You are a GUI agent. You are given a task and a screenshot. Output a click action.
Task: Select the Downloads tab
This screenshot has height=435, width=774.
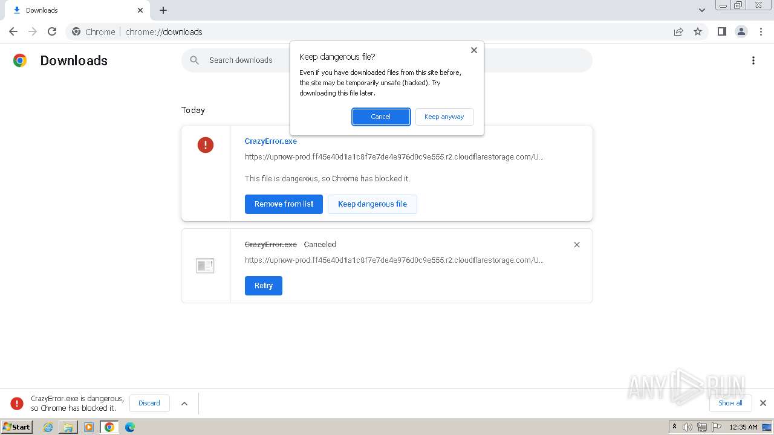[77, 10]
